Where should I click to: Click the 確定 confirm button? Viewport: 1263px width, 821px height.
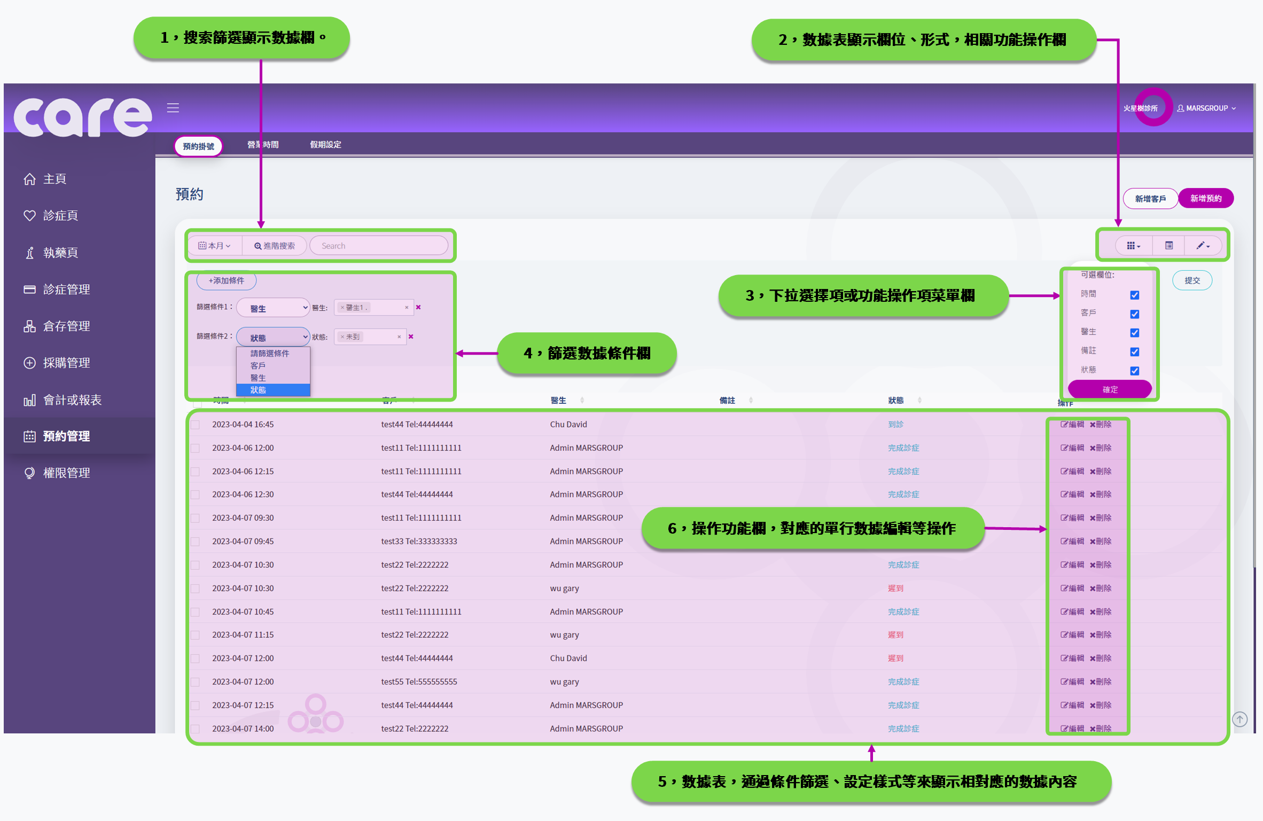(x=1110, y=389)
